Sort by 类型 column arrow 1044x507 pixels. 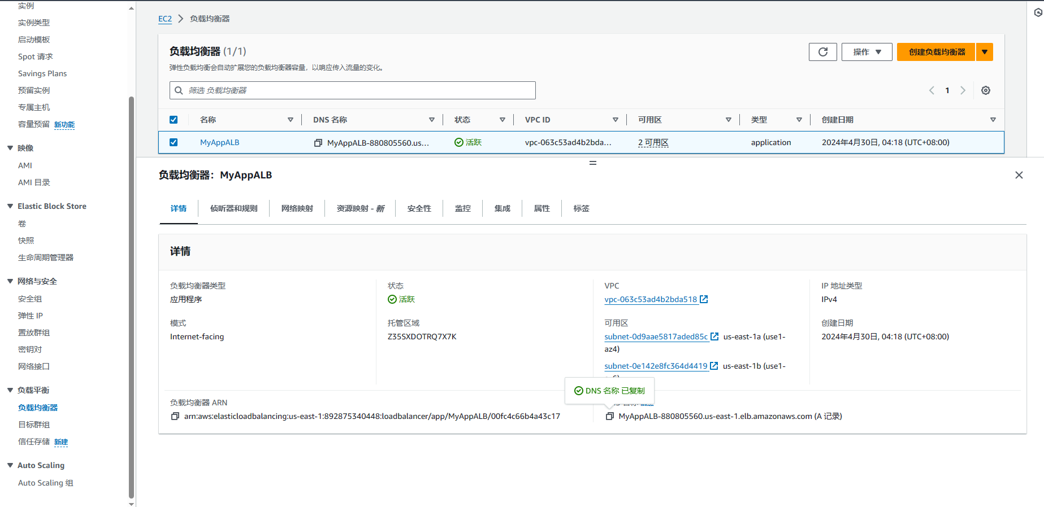pyautogui.click(x=799, y=120)
